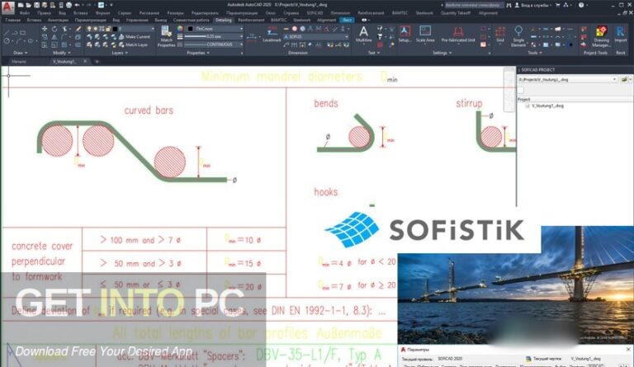Click the black layer color swatch in Layers
The image size is (634, 367).
pos(115,29)
